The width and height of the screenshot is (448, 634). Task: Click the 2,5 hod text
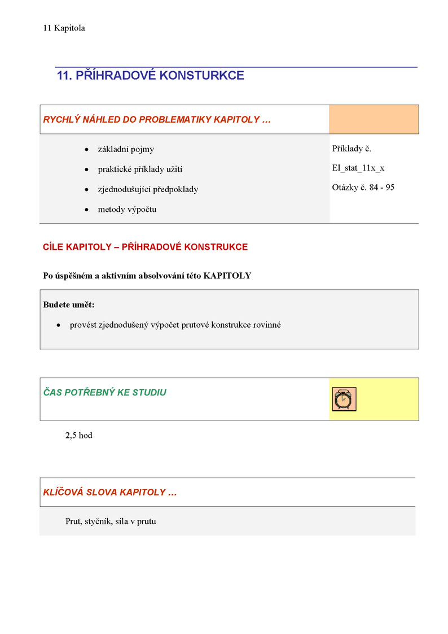pyautogui.click(x=78, y=436)
